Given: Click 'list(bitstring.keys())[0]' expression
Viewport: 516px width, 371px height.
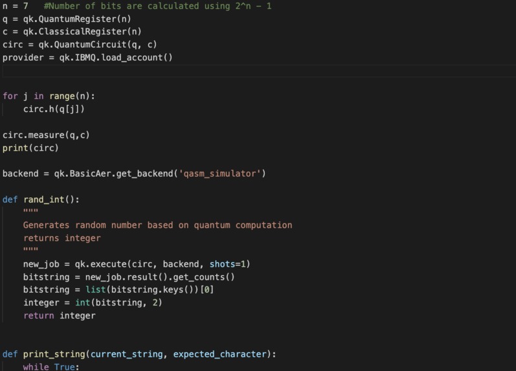Looking at the screenshot, I should pyautogui.click(x=150, y=289).
